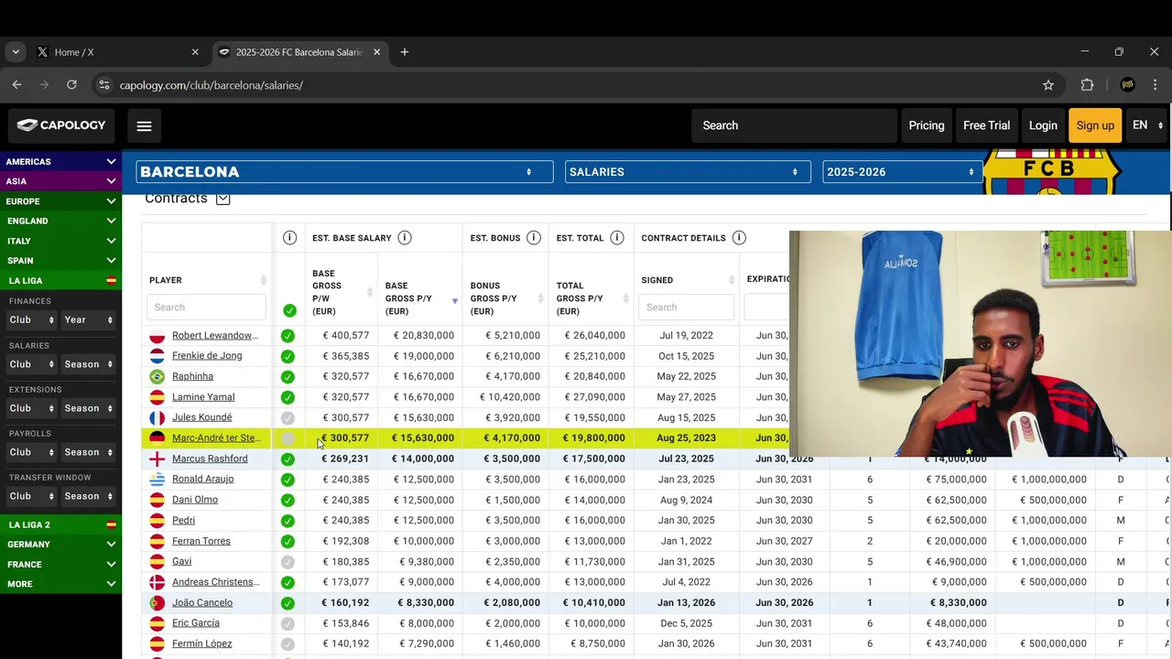This screenshot has height=659, width=1172.
Task: Close the FC Barcelona Salaries tab
Action: [x=376, y=52]
